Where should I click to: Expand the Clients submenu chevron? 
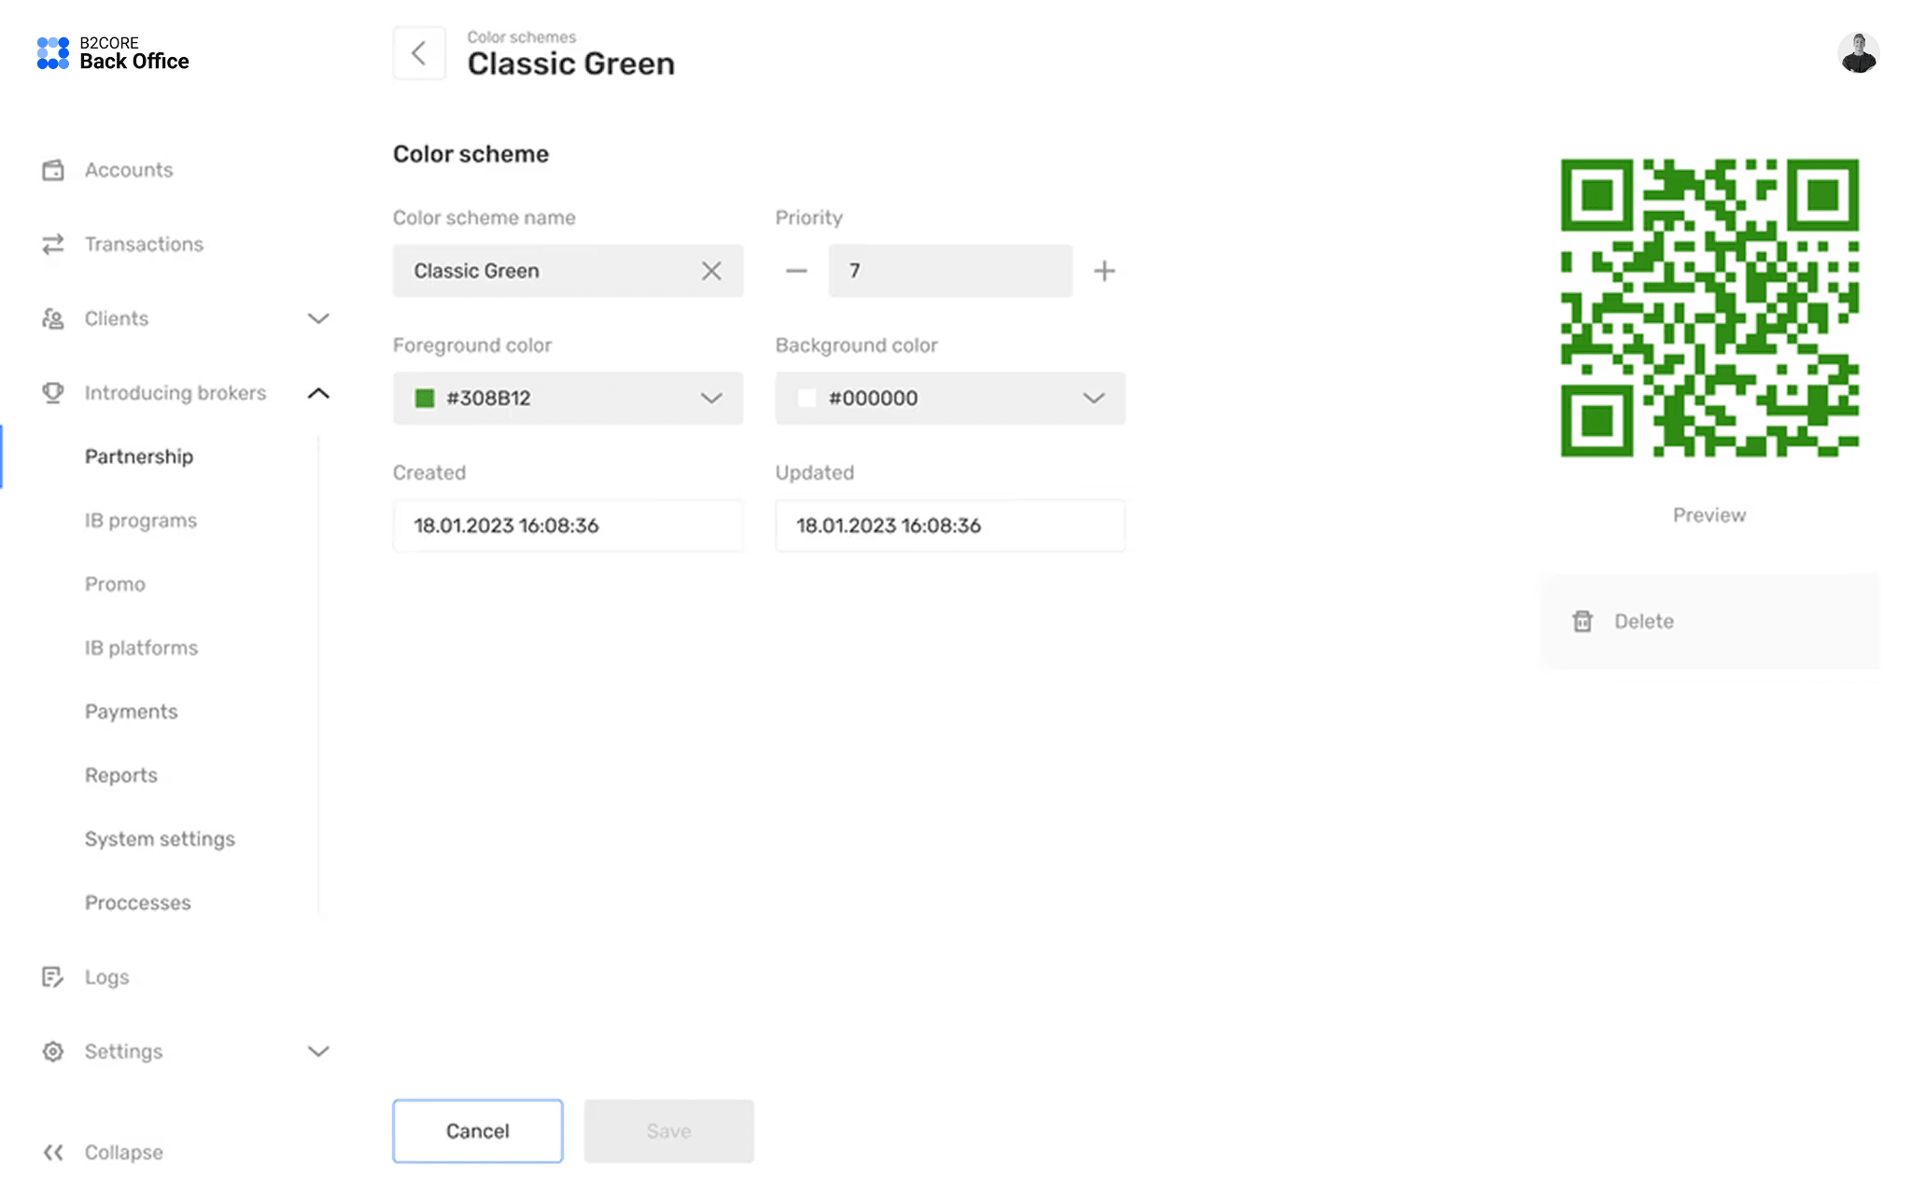tap(318, 318)
